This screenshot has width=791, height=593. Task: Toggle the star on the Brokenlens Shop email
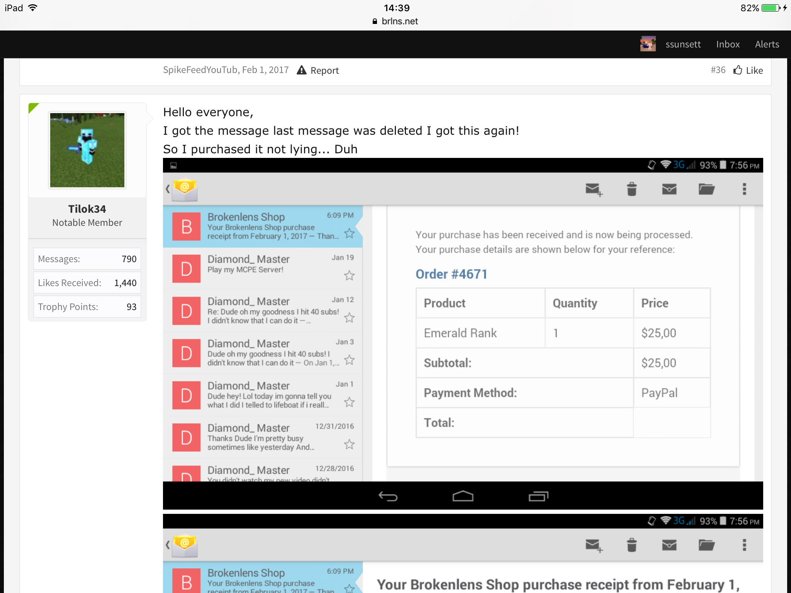[x=349, y=233]
